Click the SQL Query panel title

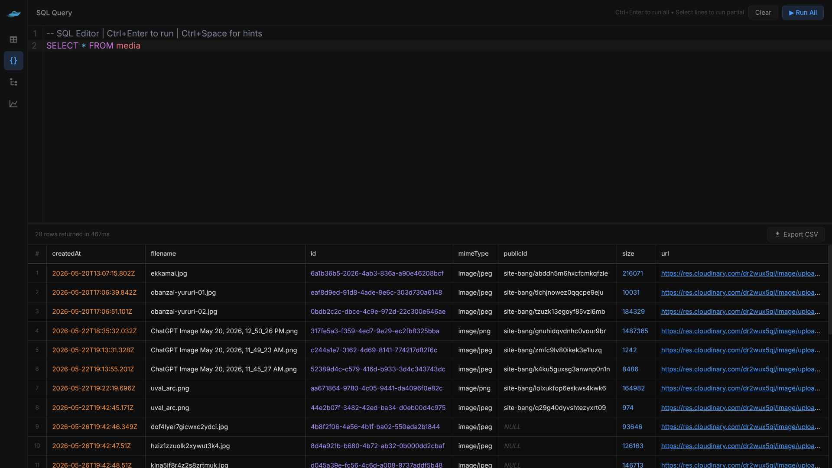[x=54, y=13]
